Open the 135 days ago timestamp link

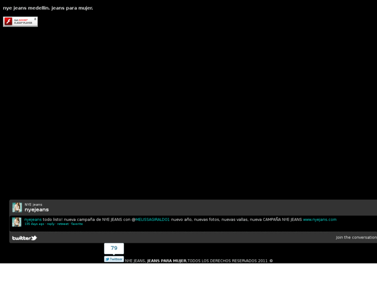click(34, 224)
